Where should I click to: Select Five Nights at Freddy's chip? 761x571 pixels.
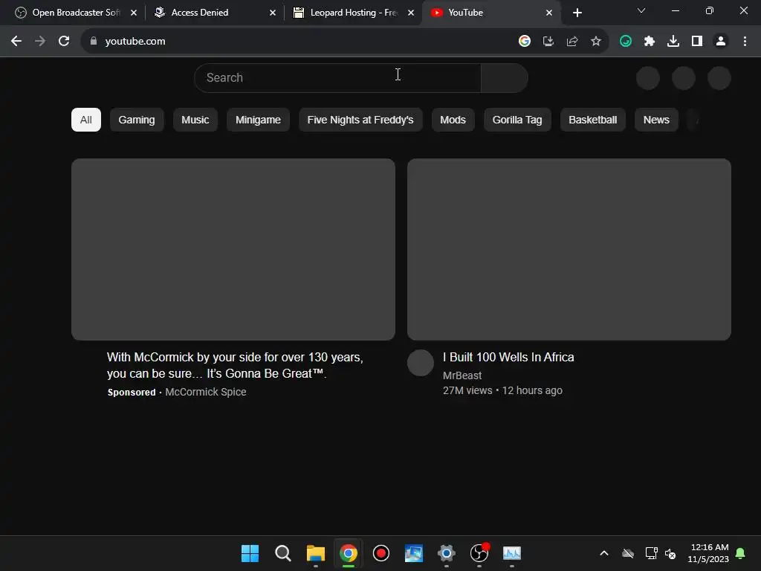[x=360, y=120]
